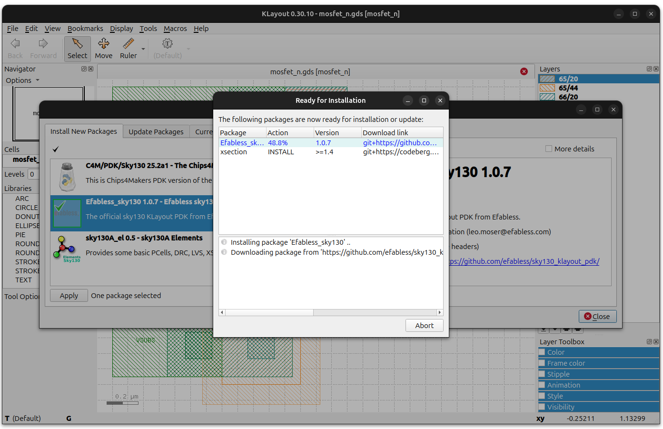Close the mosfet_n.gds layout tab
The image size is (663, 429).
coord(524,71)
